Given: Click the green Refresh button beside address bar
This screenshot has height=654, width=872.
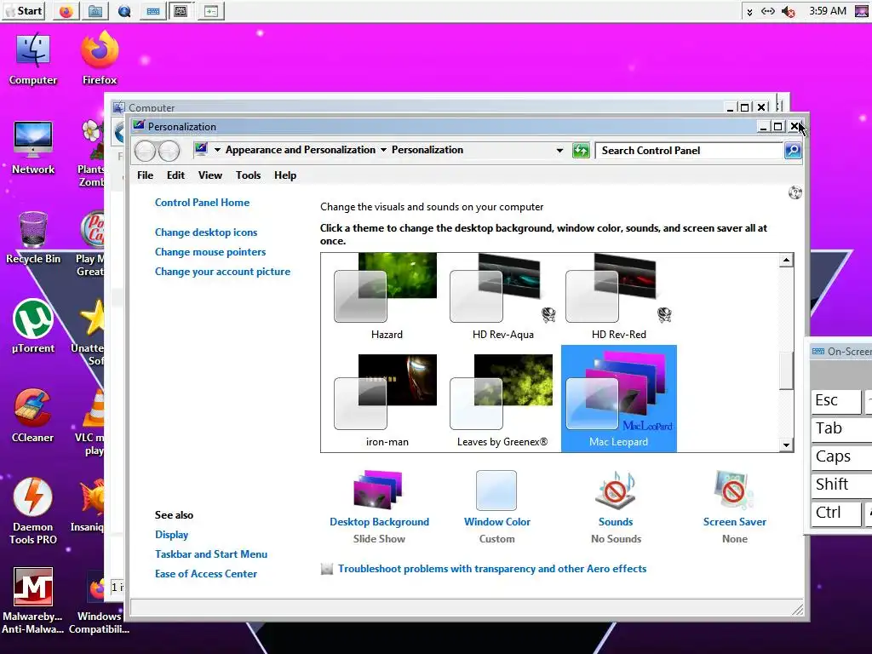Looking at the screenshot, I should [581, 150].
